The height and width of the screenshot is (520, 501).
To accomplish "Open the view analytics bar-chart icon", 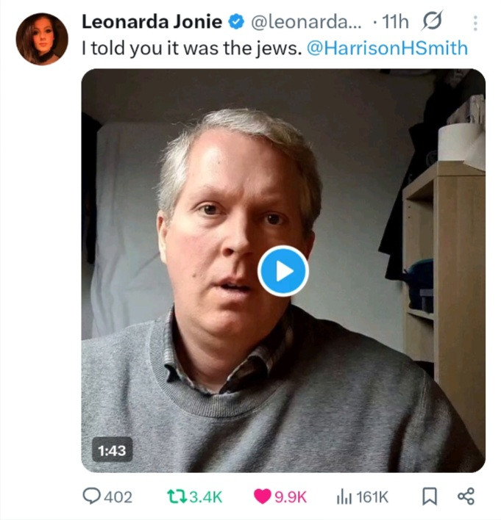I will click(x=343, y=496).
